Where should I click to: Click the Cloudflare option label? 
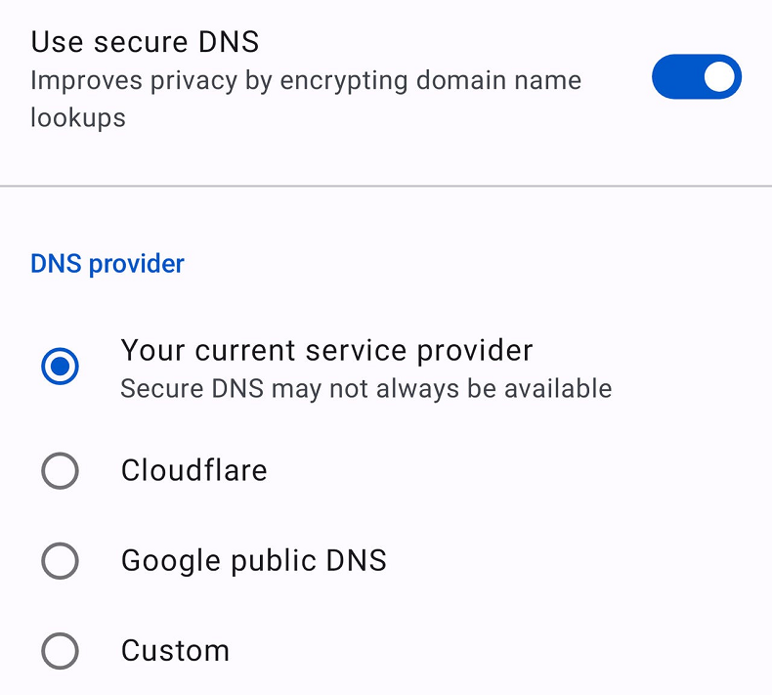(193, 470)
